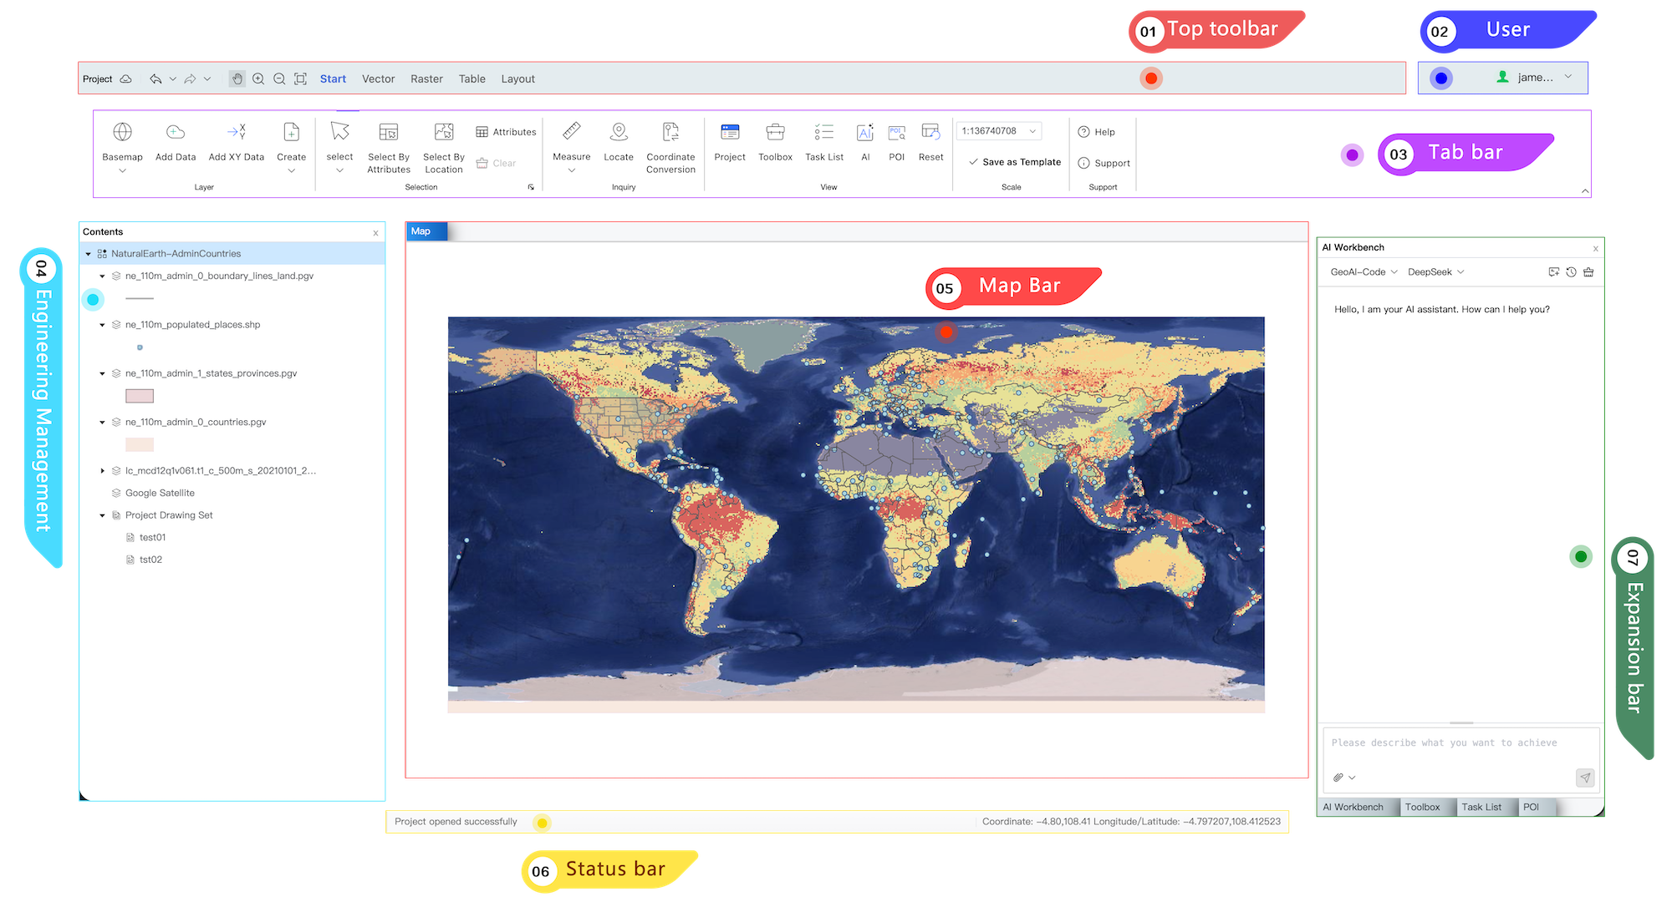Click the Attributes button
The image size is (1672, 912).
tap(506, 132)
